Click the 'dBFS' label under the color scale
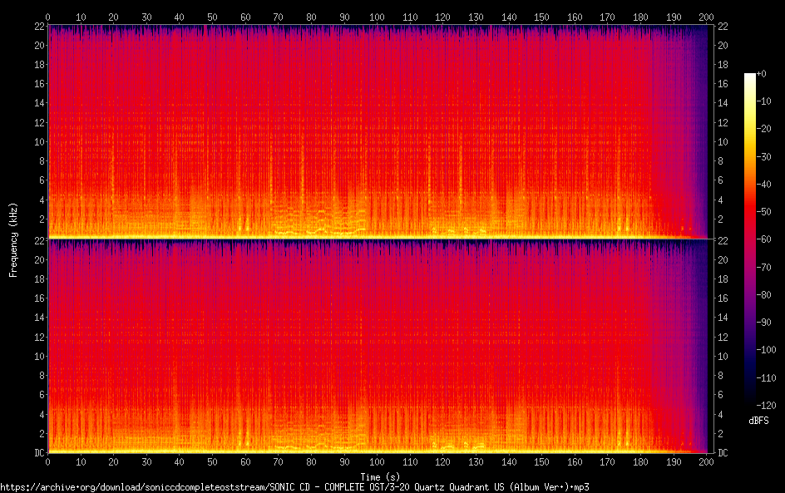The image size is (785, 493). click(x=758, y=422)
